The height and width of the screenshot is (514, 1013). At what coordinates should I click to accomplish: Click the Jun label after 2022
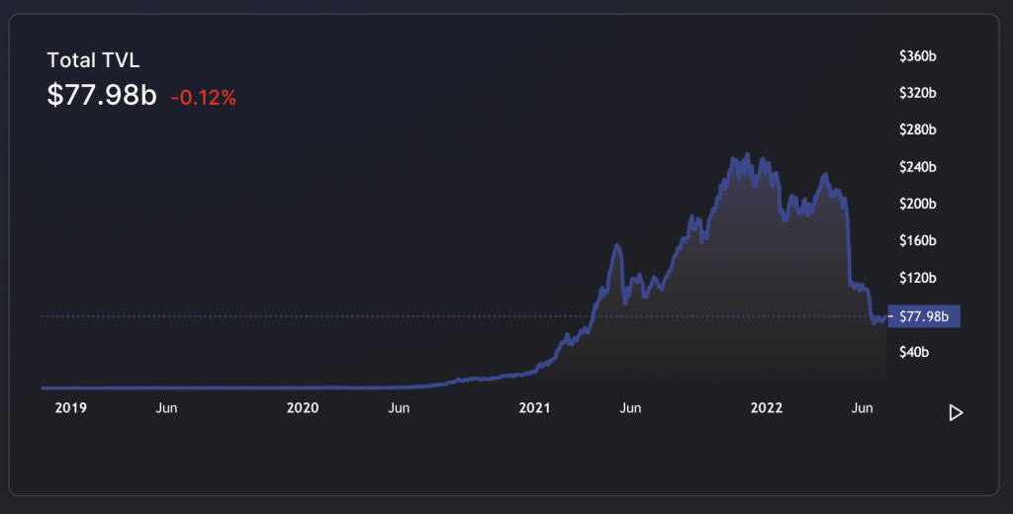pyautogui.click(x=863, y=408)
